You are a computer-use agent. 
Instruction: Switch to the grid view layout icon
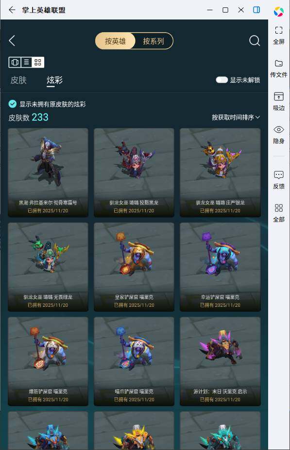[x=38, y=62]
